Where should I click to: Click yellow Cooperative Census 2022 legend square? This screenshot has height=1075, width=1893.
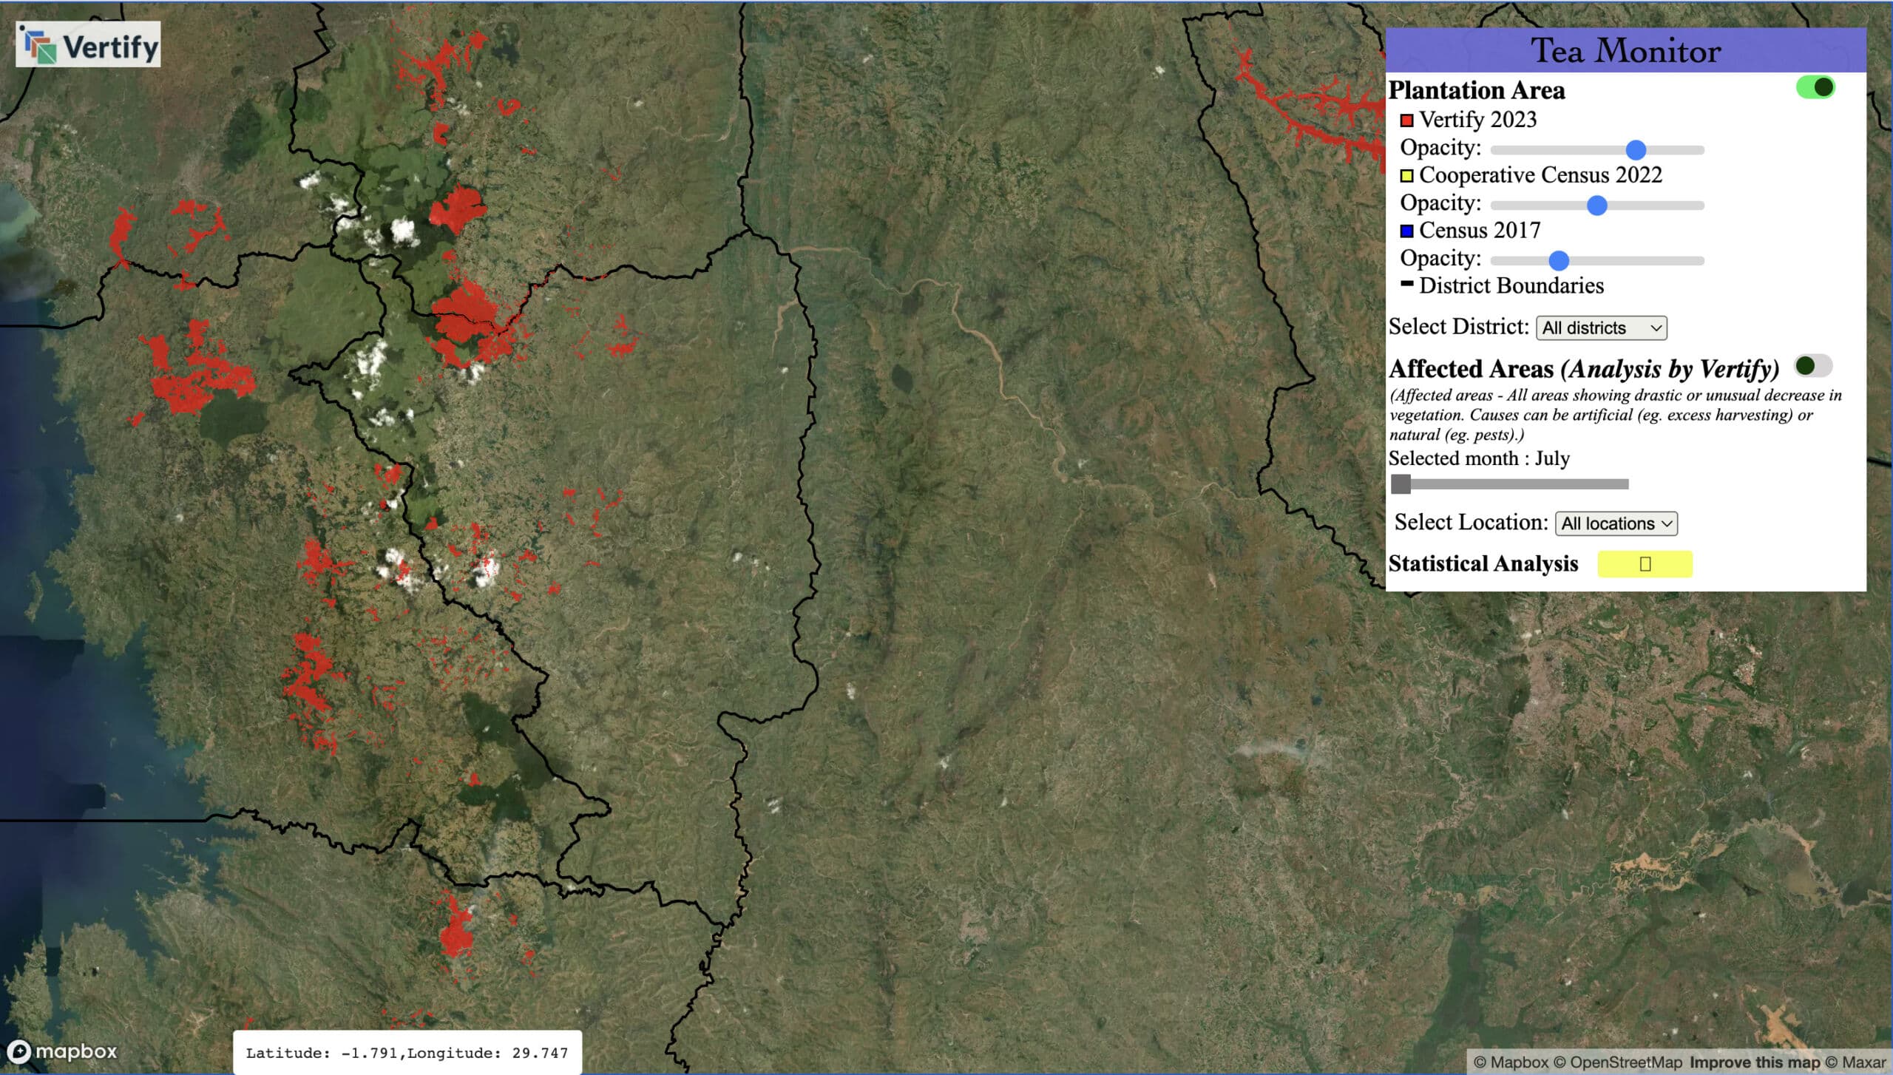coord(1406,175)
